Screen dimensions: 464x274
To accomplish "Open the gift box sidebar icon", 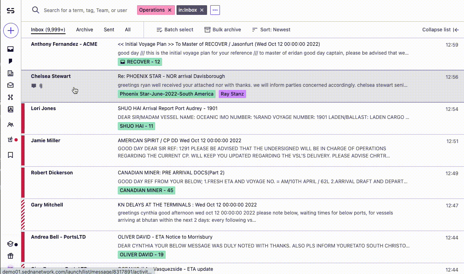I will click(x=10, y=256).
